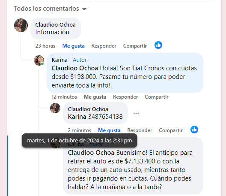226x196 pixels.
Task: Open the tagged 'Claudioo Ochoa' mention in the Fiat Cronos reply
Action: (x=75, y=68)
